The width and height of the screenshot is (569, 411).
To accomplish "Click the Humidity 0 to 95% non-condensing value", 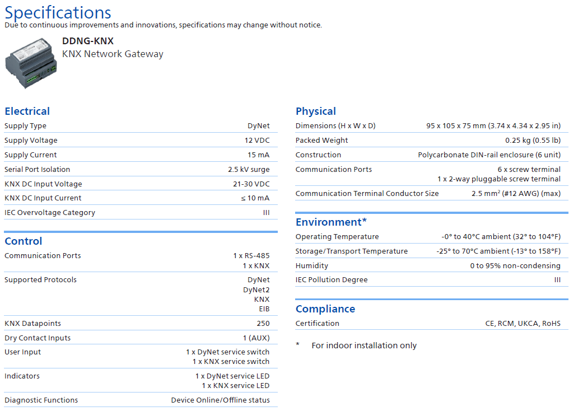I will tap(515, 266).
